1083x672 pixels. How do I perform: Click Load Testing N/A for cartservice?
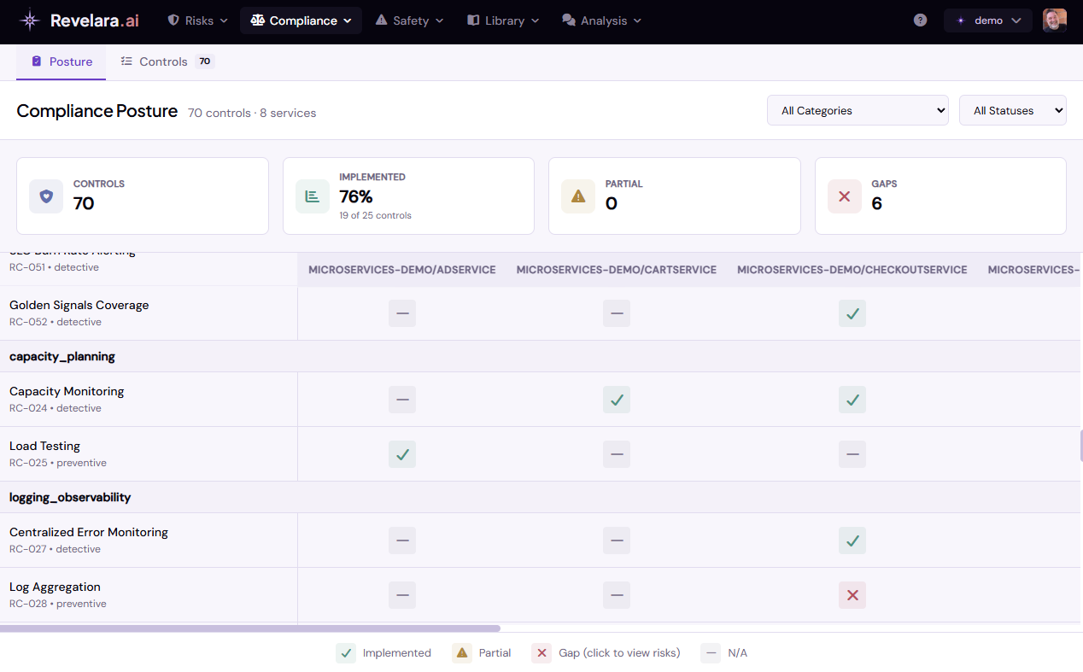point(617,454)
